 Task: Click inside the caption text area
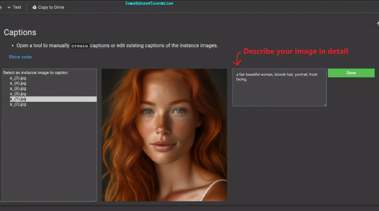coord(279,87)
